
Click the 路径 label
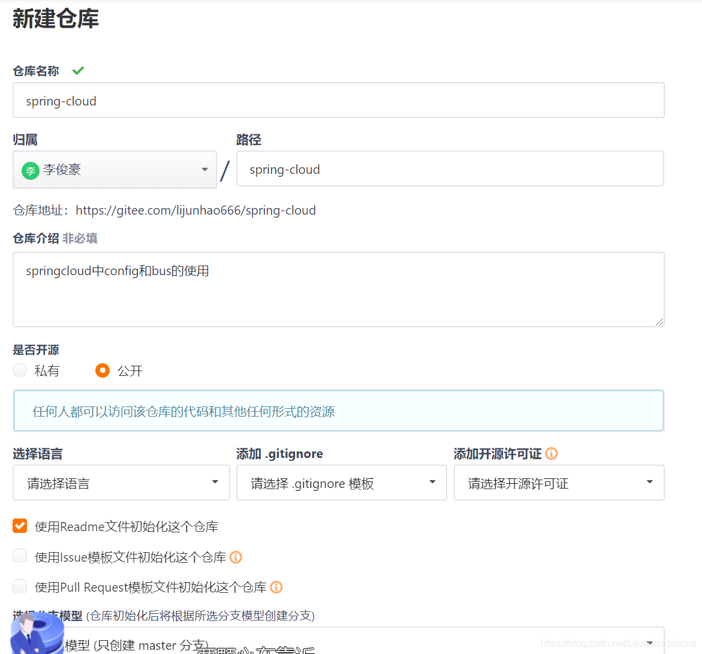(x=248, y=140)
